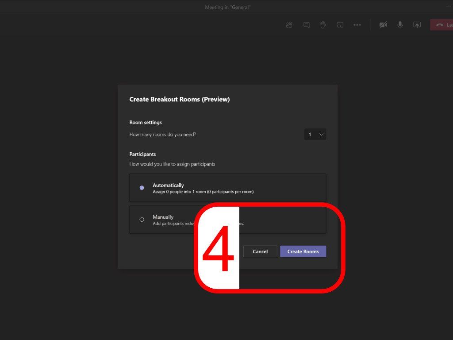Cancel breakout room creation

(x=260, y=251)
